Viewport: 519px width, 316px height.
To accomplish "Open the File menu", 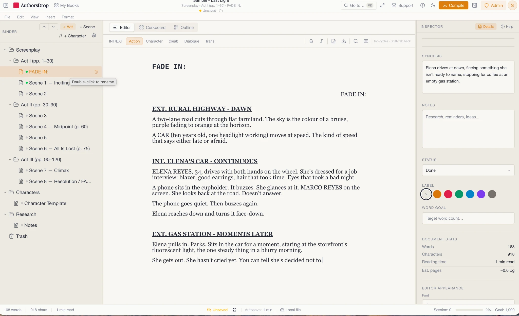I will pos(7,17).
